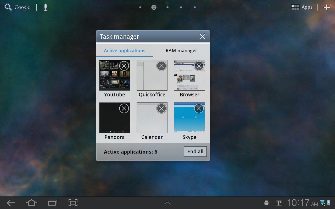Open the Browser app thumbnail
This screenshot has width=335, height=209.
189,75
